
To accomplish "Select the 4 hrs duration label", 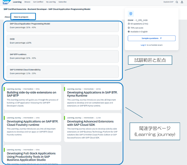I will [38, 118].
